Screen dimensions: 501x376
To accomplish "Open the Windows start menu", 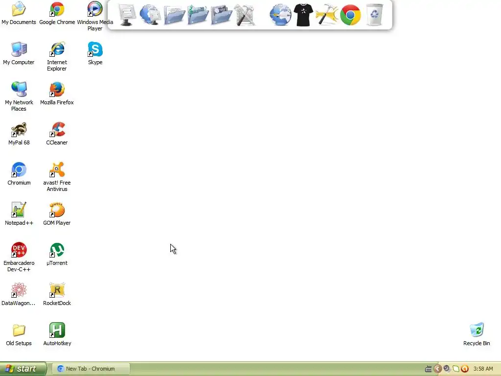I will [x=23, y=369].
